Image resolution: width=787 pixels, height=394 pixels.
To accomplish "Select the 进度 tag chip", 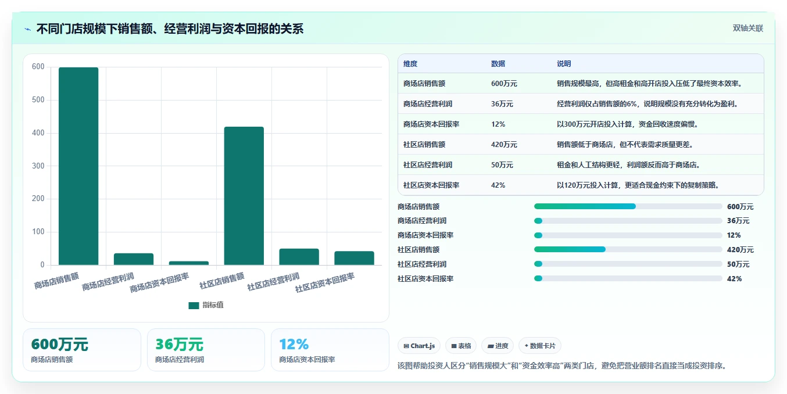I will click(x=498, y=346).
